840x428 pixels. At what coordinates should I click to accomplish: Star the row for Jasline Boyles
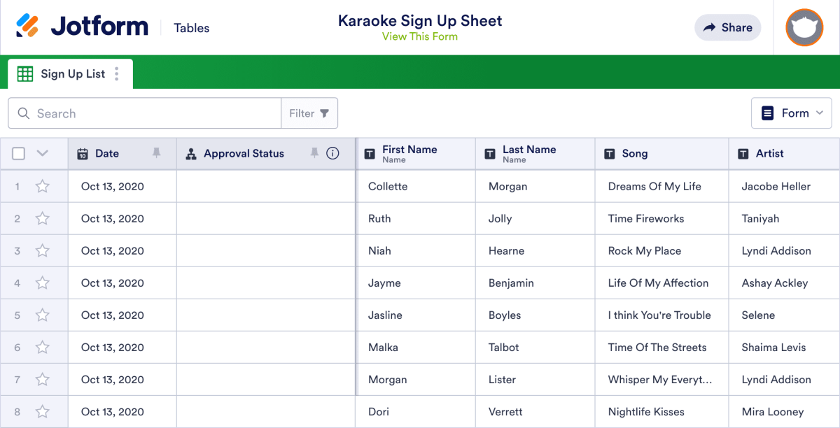point(42,315)
